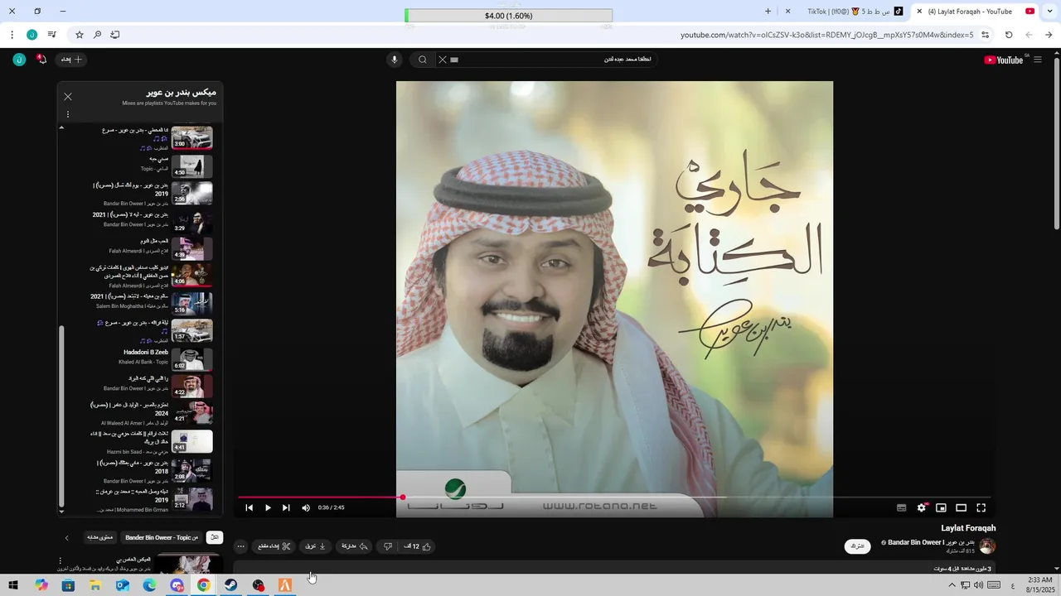Open the Bandar Bin Oweer channel name
The width and height of the screenshot is (1061, 596).
pyautogui.click(x=932, y=542)
